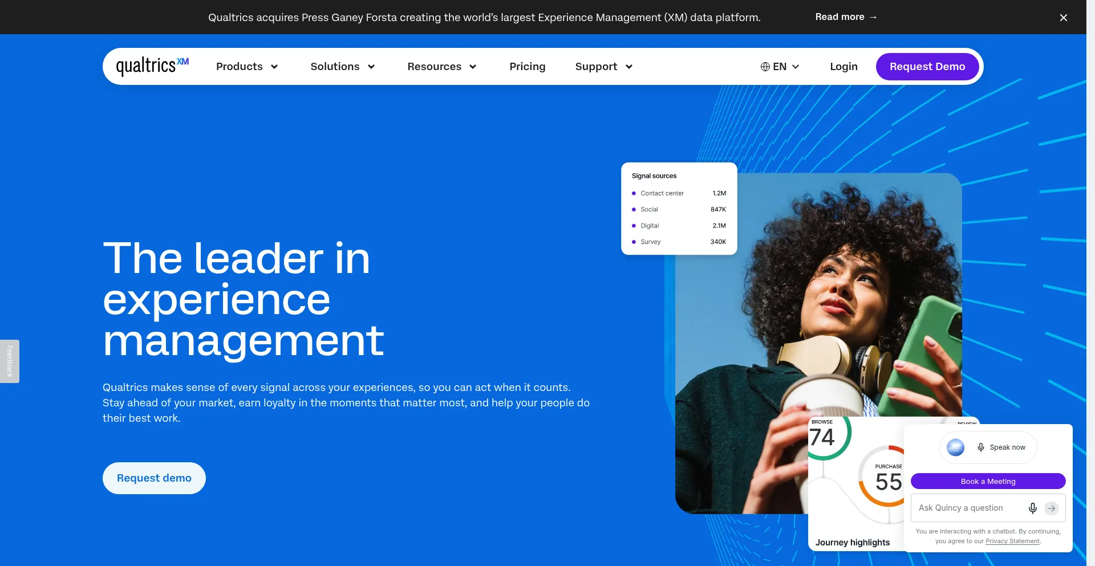Open the EN language selector
1095x566 pixels.
780,67
